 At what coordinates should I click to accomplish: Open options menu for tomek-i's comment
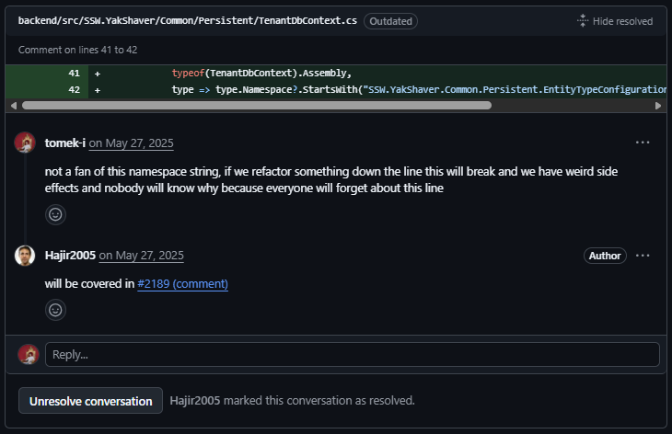643,143
